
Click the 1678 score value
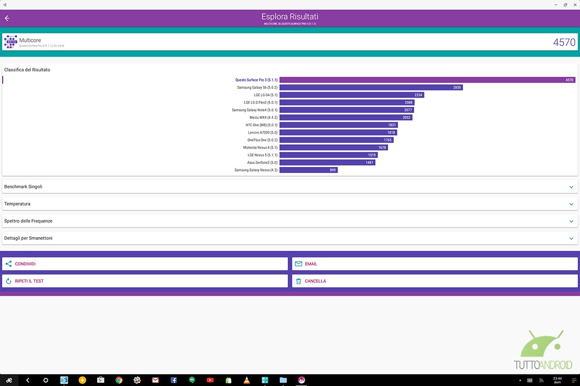[382, 148]
